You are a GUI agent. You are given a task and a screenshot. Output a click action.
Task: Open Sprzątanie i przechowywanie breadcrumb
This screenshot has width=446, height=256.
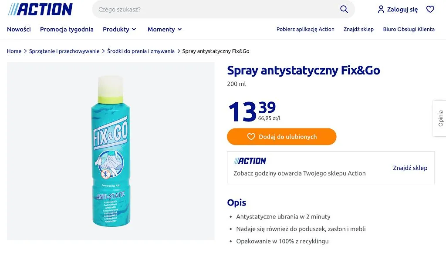pyautogui.click(x=64, y=51)
